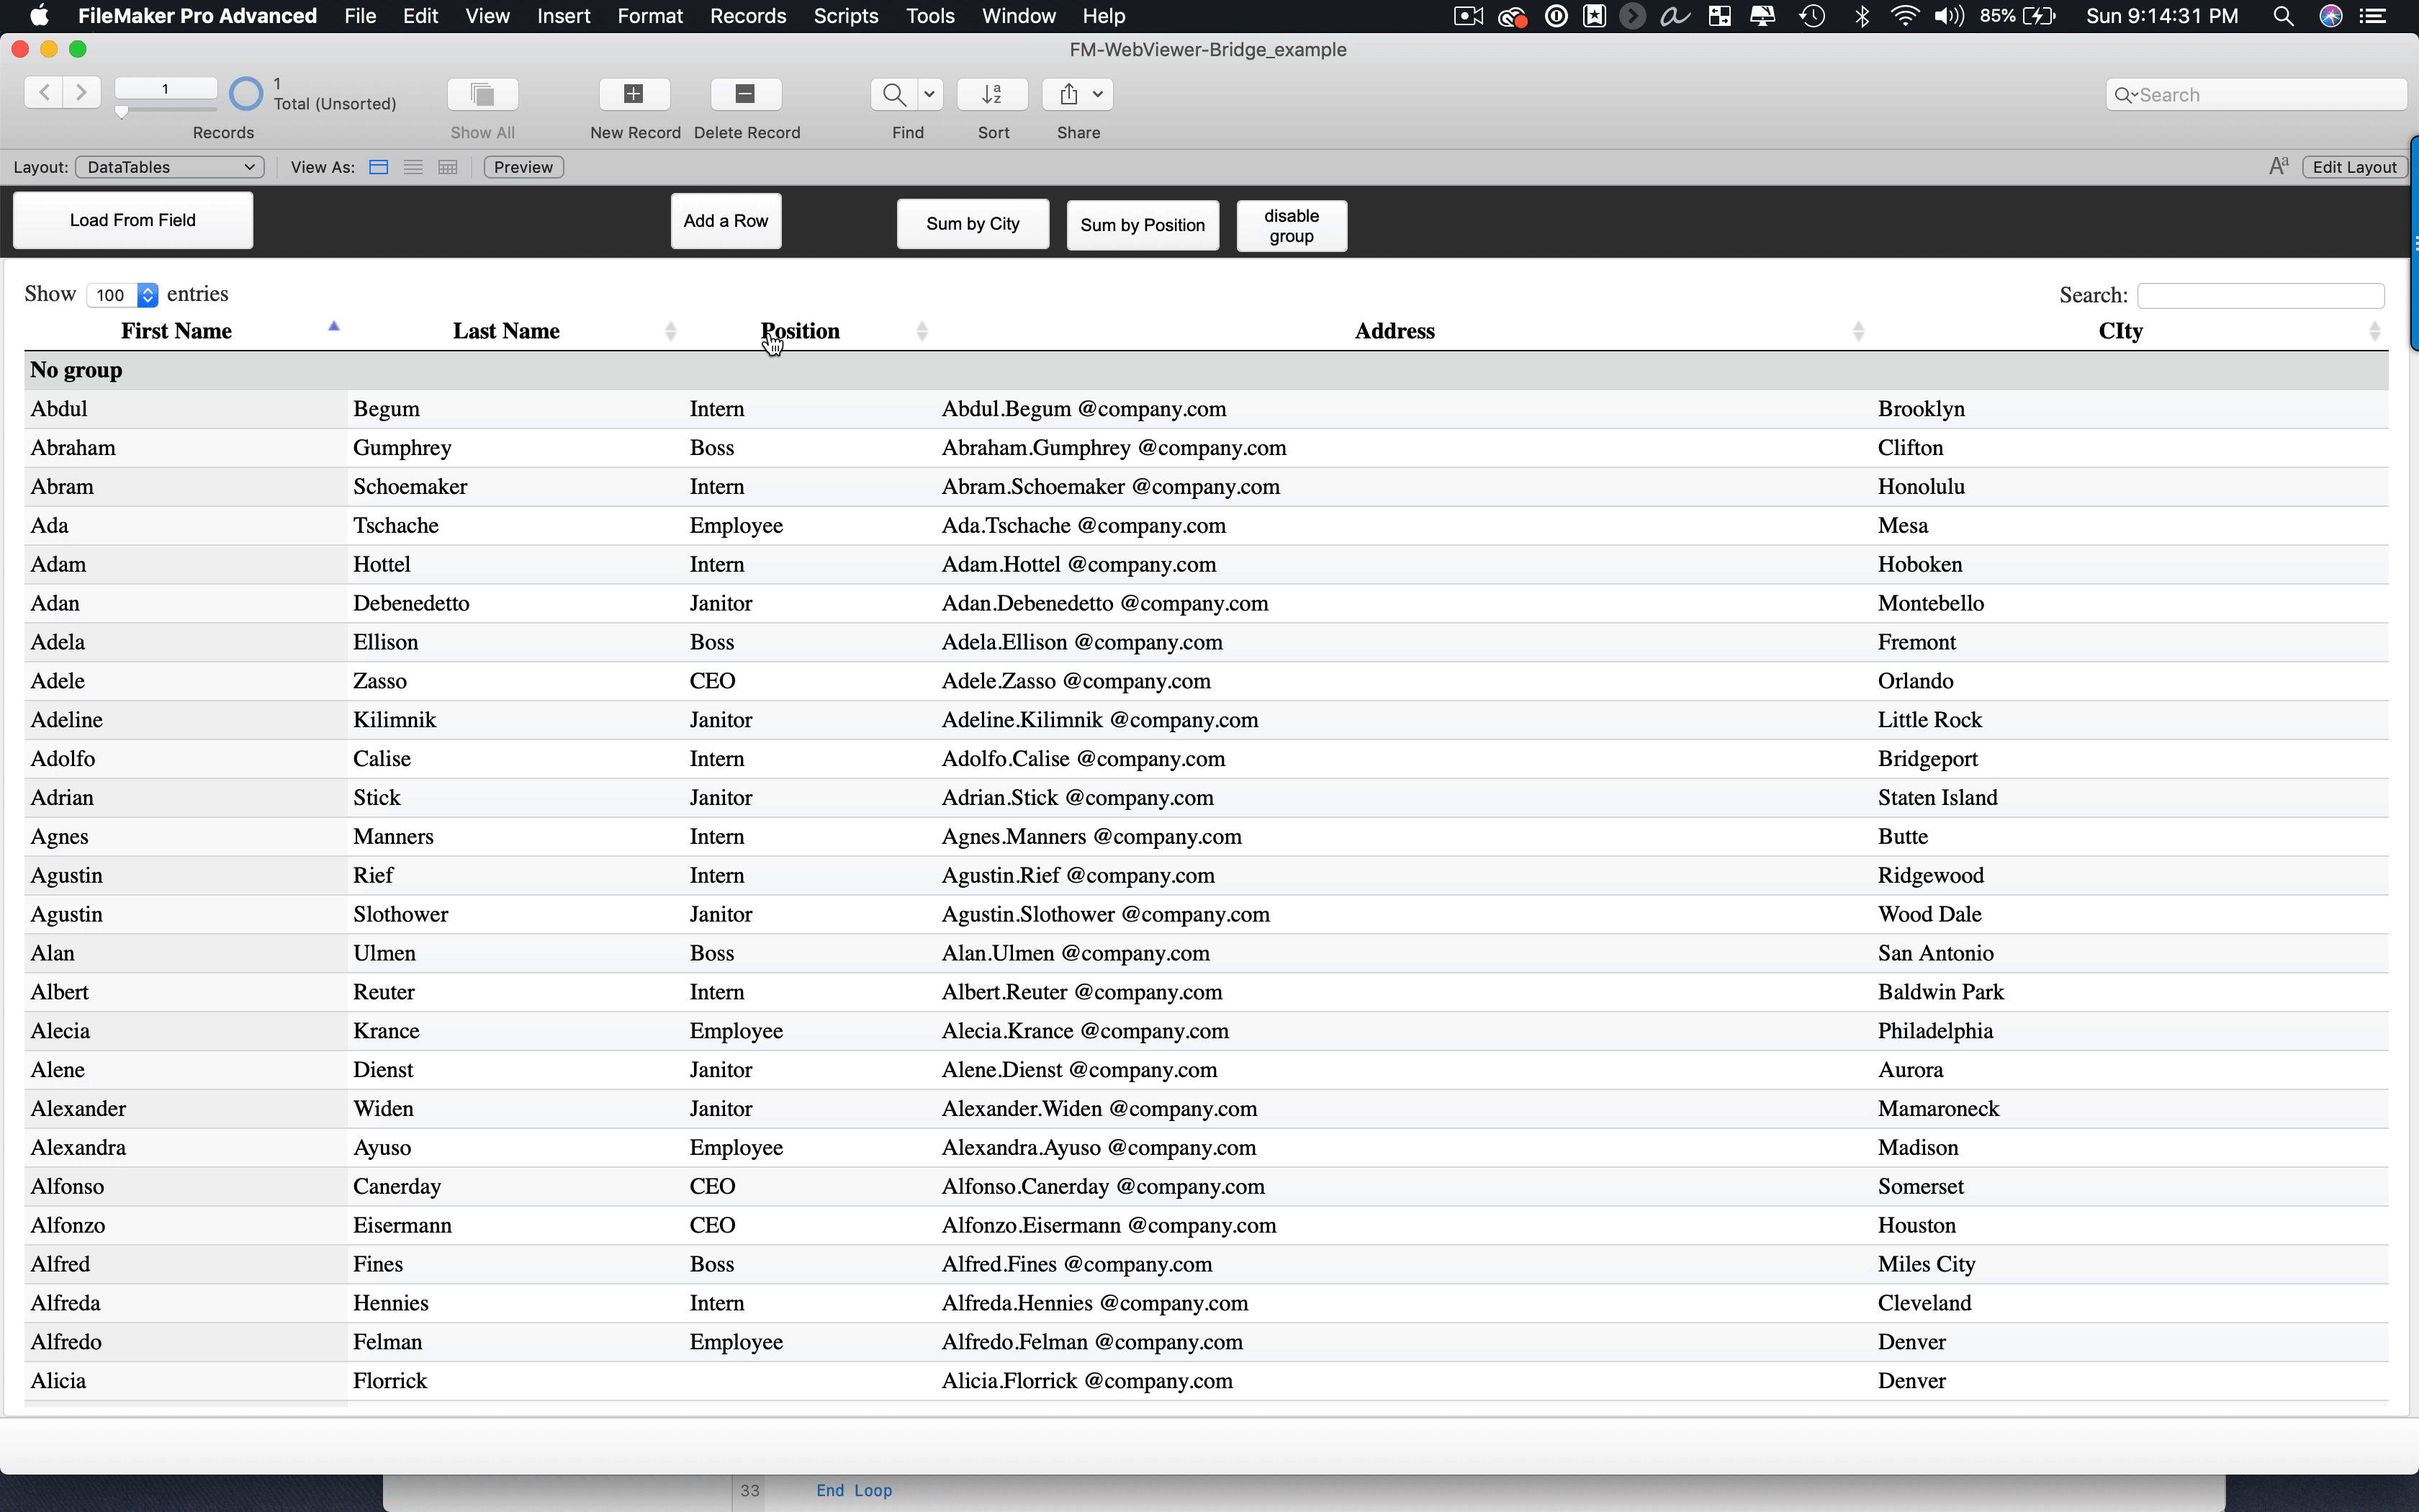Image resolution: width=2419 pixels, height=1512 pixels.
Task: Click the Wi-Fi status icon
Action: (1905, 16)
